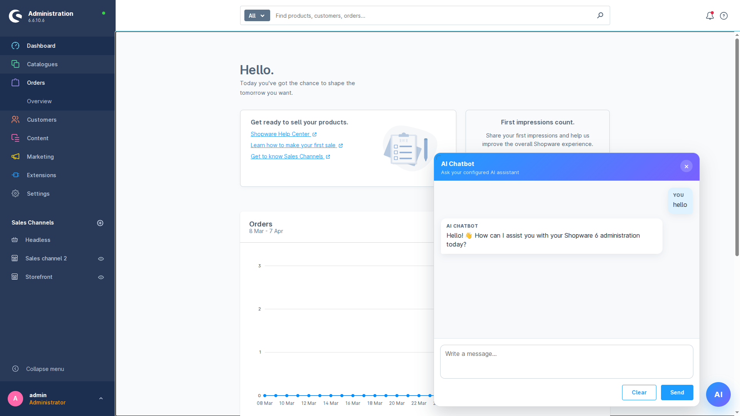Image resolution: width=740 pixels, height=416 pixels.
Task: Clear the chatbot conversation
Action: pyautogui.click(x=639, y=393)
